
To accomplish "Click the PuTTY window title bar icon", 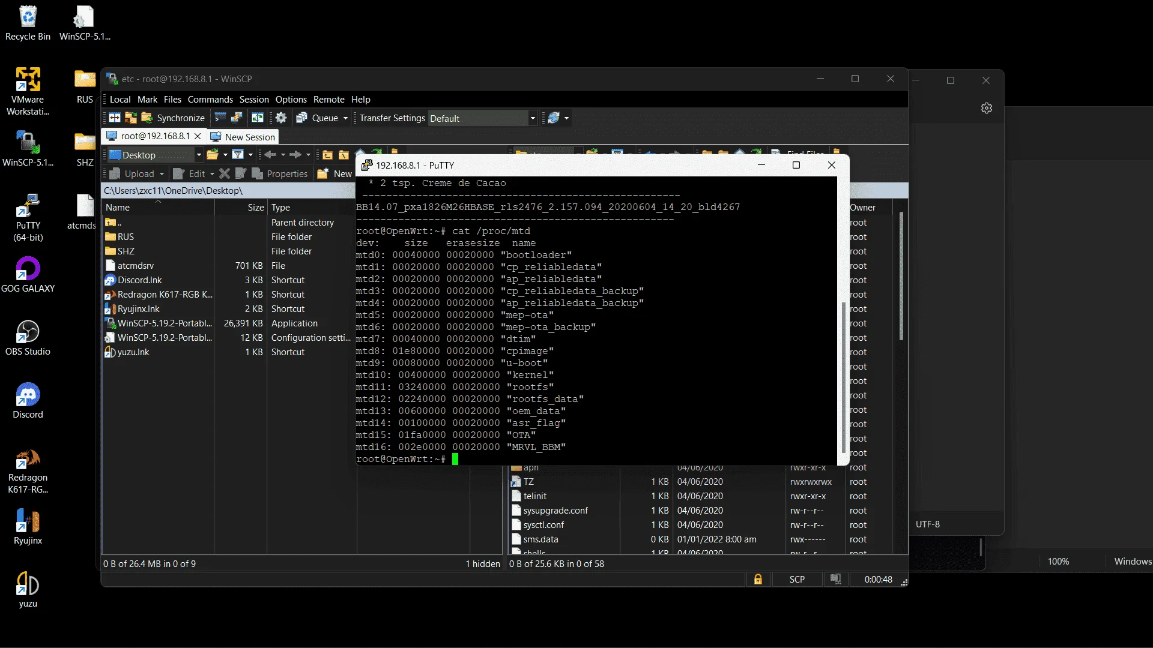I will click(x=366, y=164).
